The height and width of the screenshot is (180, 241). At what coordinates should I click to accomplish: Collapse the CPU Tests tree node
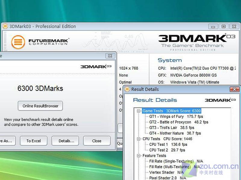[x=139, y=139]
